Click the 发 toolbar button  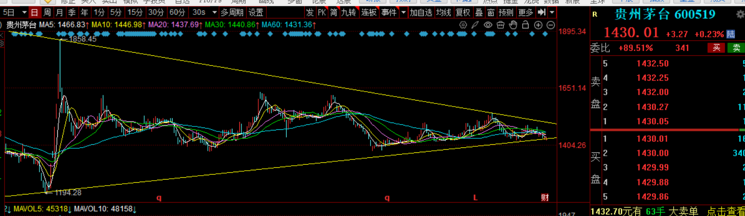(x=310, y=12)
